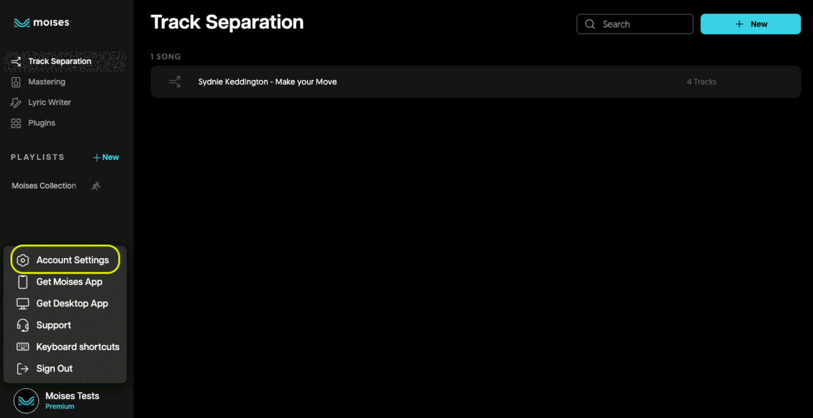Click the New button to add a song

pyautogui.click(x=751, y=24)
